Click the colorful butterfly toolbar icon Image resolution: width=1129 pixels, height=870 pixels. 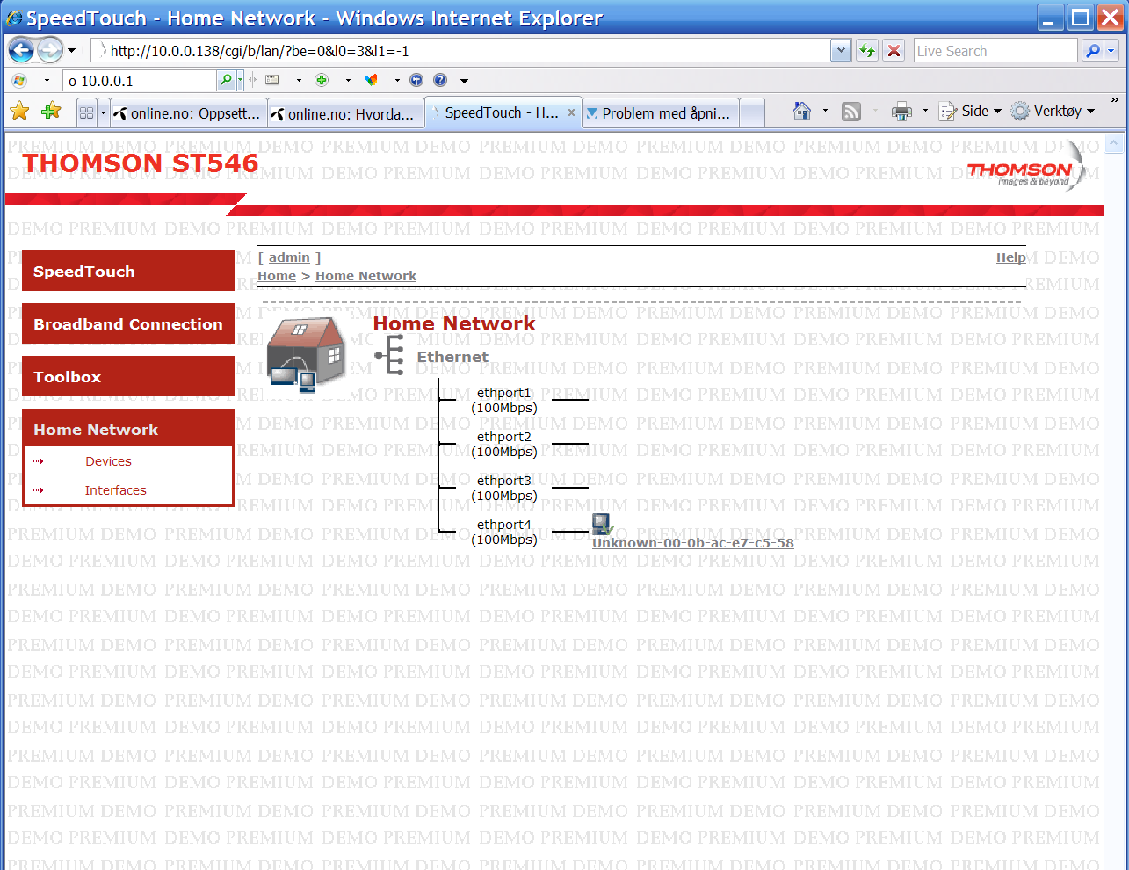[371, 81]
